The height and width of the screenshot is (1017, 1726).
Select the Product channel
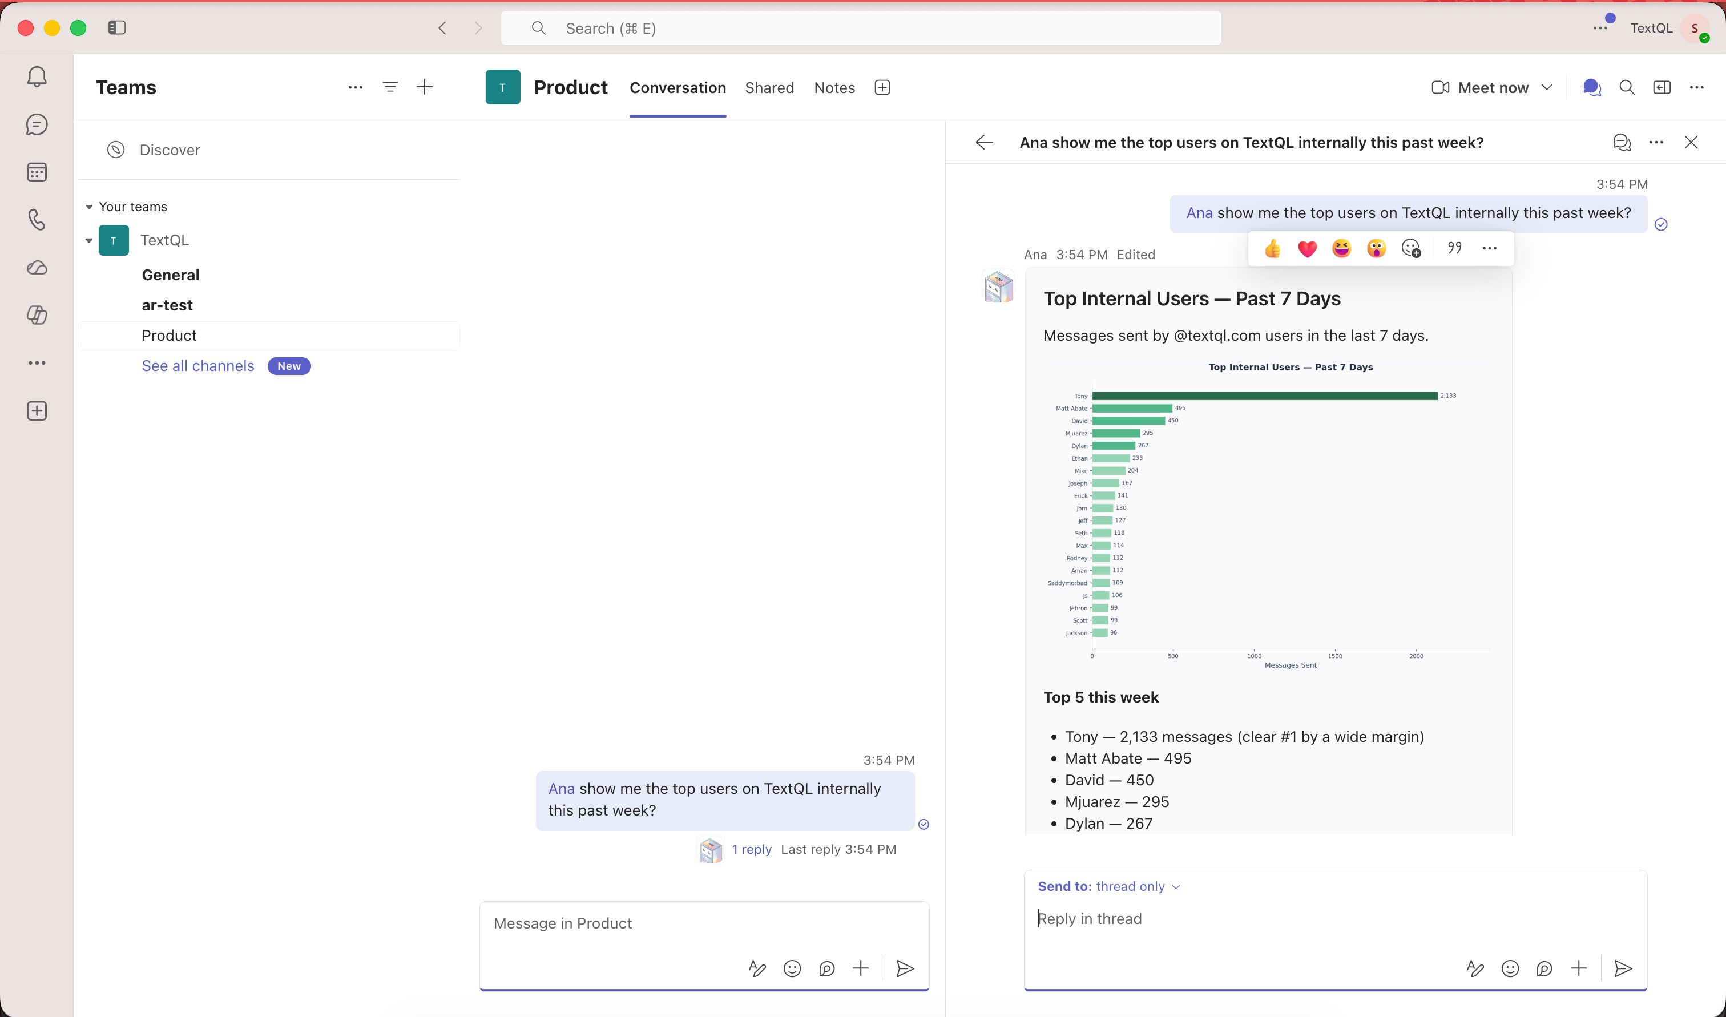tap(269, 336)
